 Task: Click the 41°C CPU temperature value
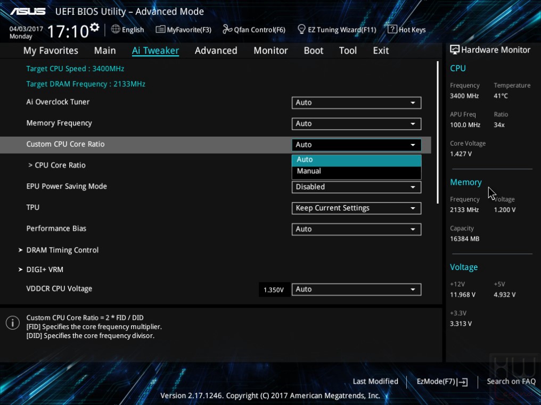[x=501, y=96]
